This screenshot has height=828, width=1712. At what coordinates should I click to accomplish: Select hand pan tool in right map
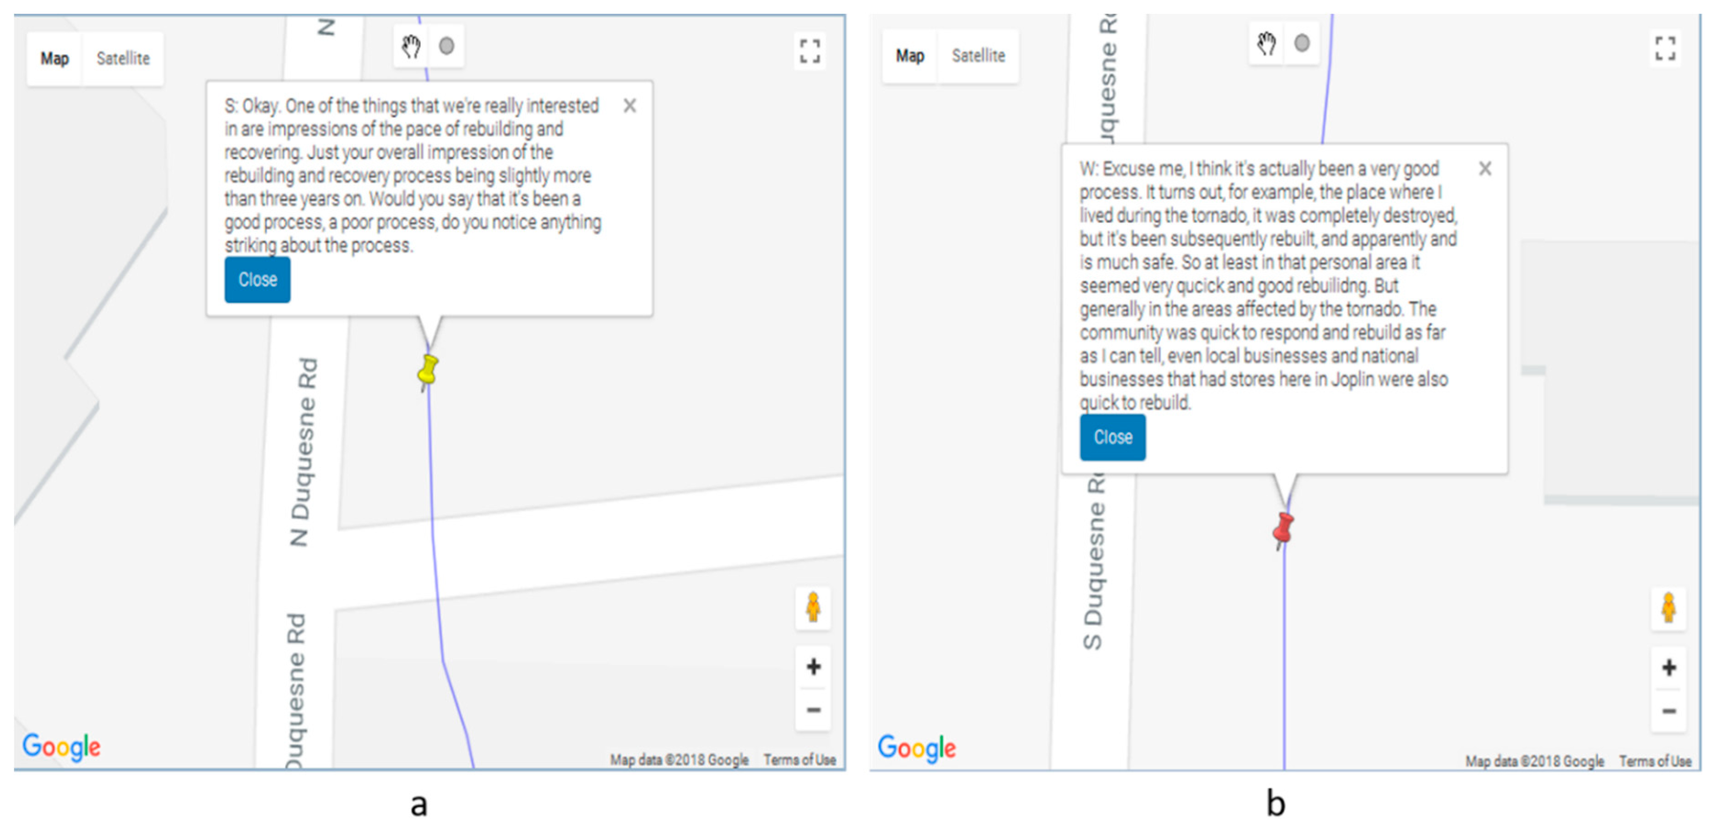point(1267,44)
